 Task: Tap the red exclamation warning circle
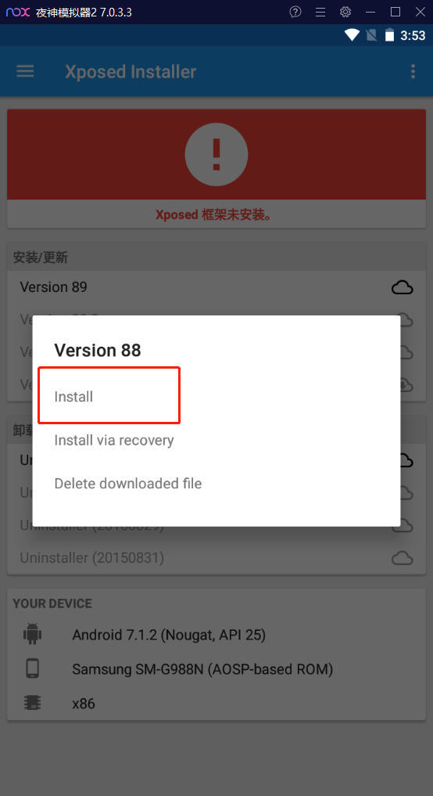(216, 155)
